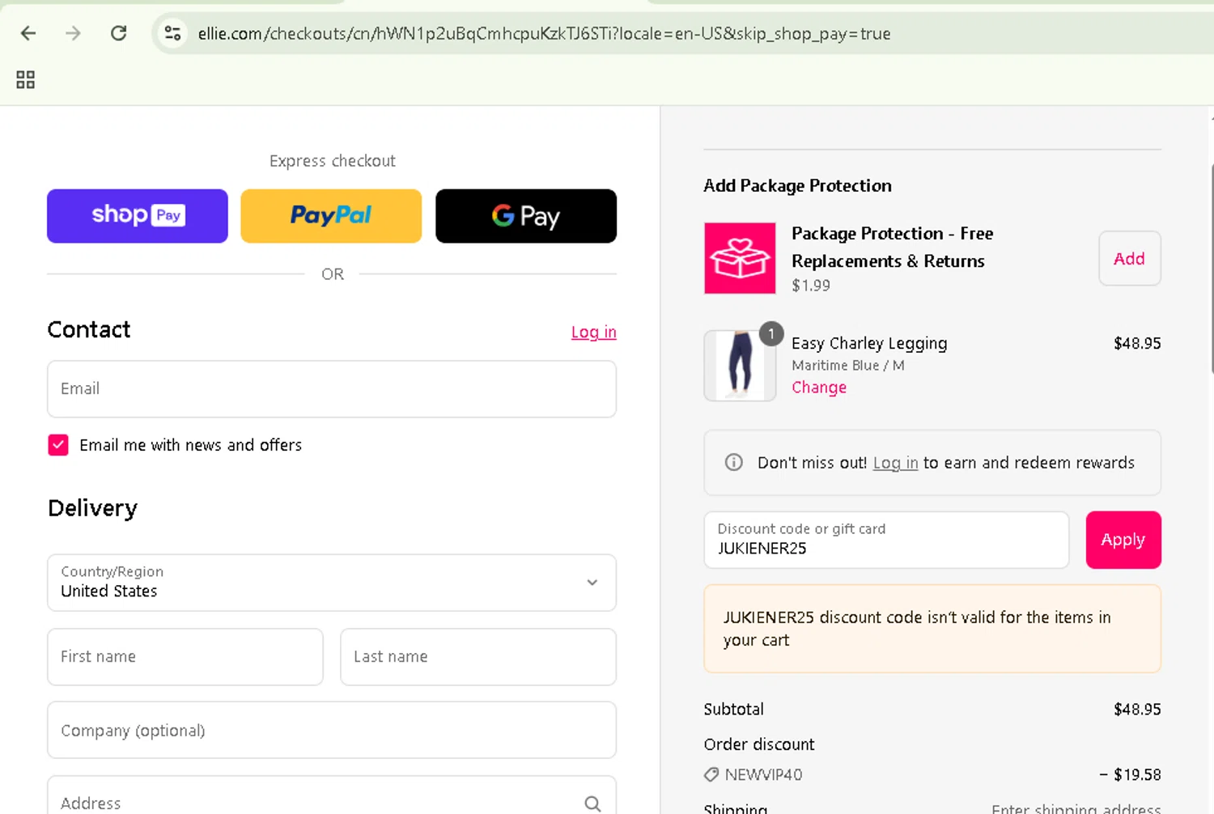Screen dimensions: 1214x814
Task: Uncheck Email me with news and offers
Action: [58, 445]
